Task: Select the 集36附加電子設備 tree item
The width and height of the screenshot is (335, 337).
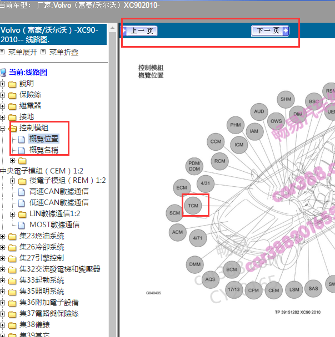Action: point(49,303)
